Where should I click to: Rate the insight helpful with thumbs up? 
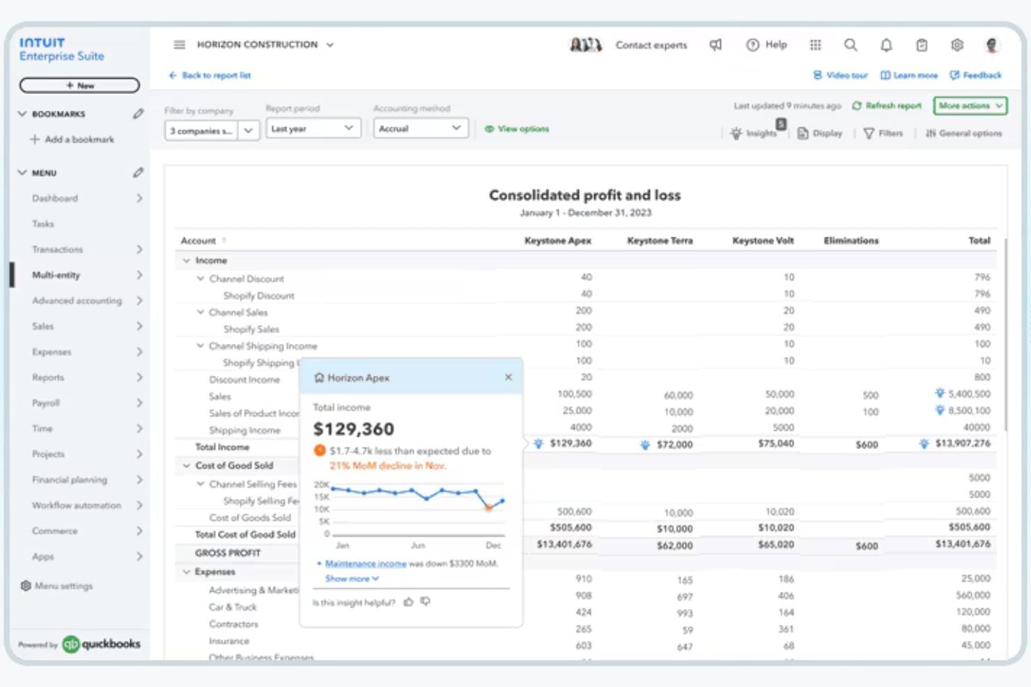pyautogui.click(x=409, y=602)
